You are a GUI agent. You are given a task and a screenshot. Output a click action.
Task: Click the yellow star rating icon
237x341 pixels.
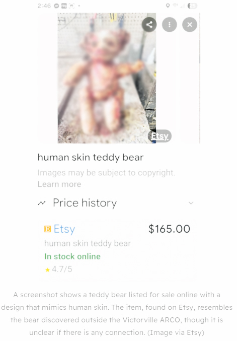coord(47,270)
